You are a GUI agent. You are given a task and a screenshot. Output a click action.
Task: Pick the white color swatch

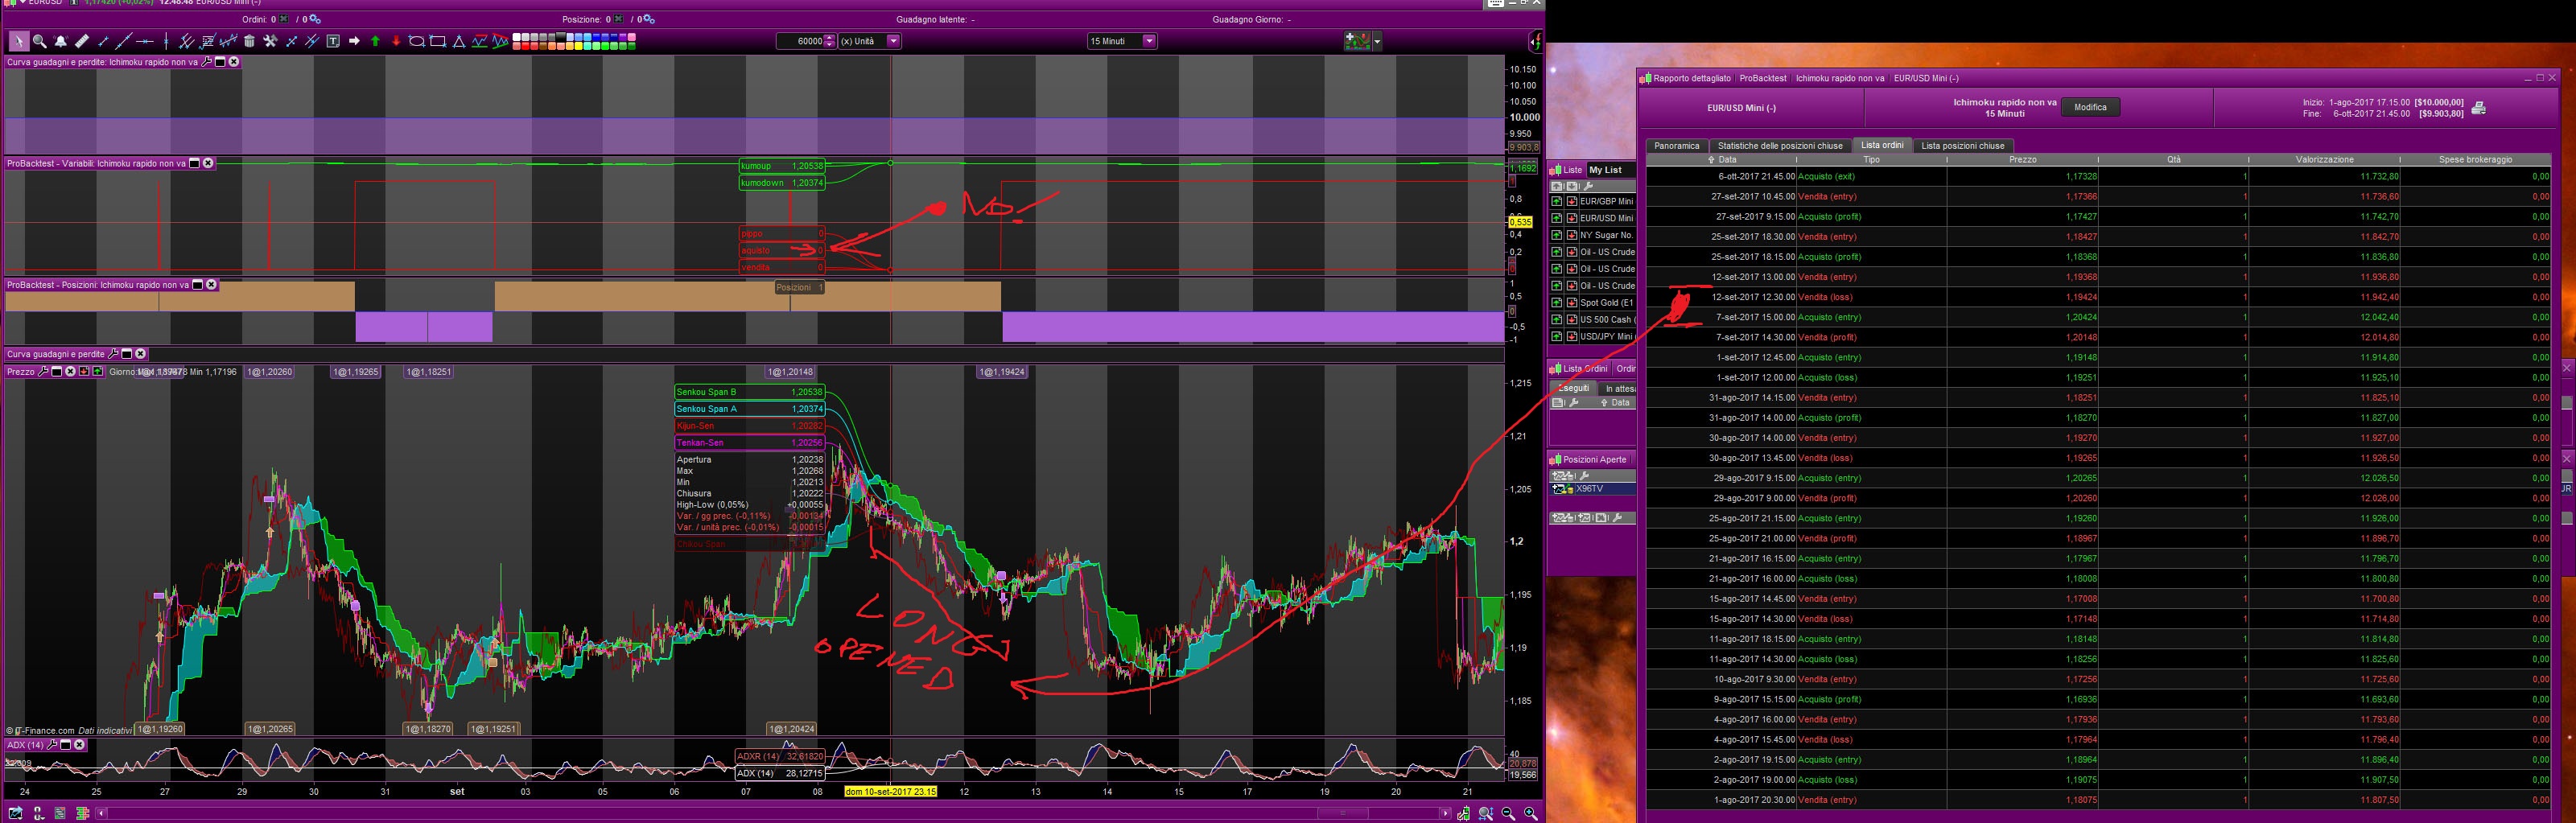pyautogui.click(x=518, y=37)
